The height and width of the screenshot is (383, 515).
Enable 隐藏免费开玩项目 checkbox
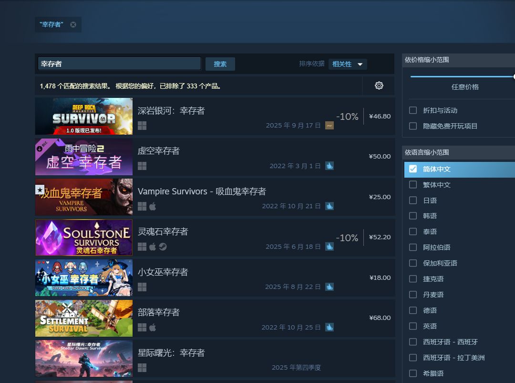coord(413,126)
